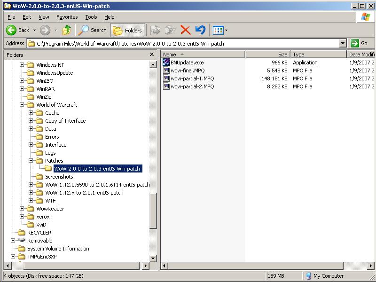376x282 pixels.
Task: Expand the WowReader folder node
Action: [22, 208]
